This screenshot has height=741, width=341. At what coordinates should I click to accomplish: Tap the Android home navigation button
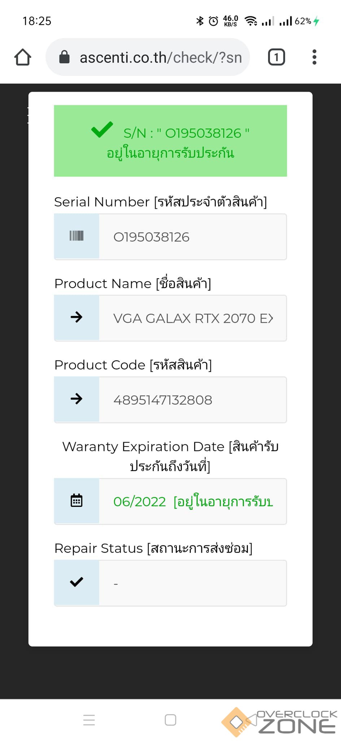(x=170, y=720)
